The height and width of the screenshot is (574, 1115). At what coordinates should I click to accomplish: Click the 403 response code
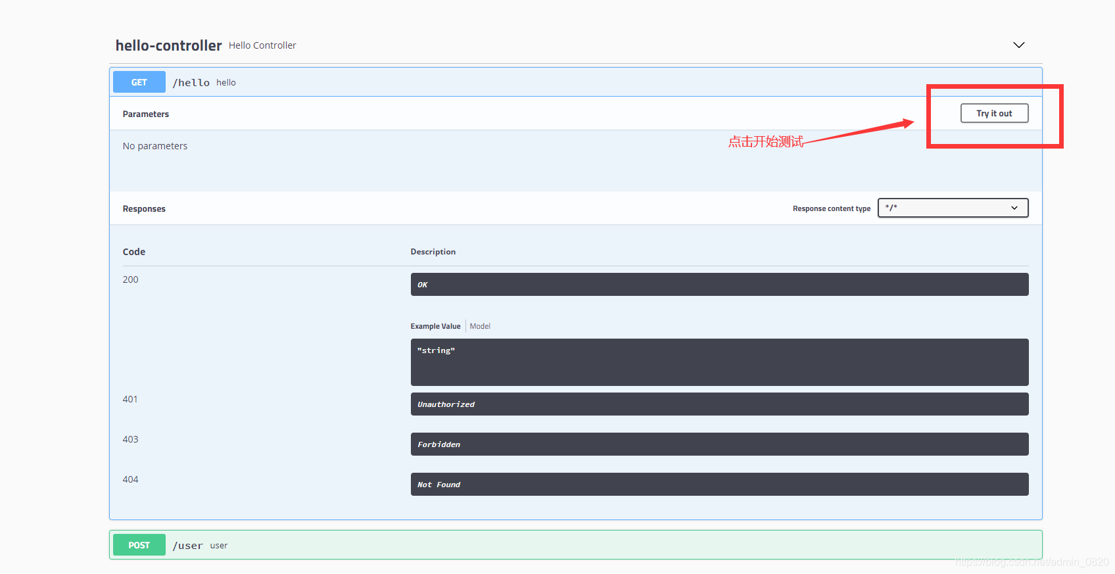[130, 439]
